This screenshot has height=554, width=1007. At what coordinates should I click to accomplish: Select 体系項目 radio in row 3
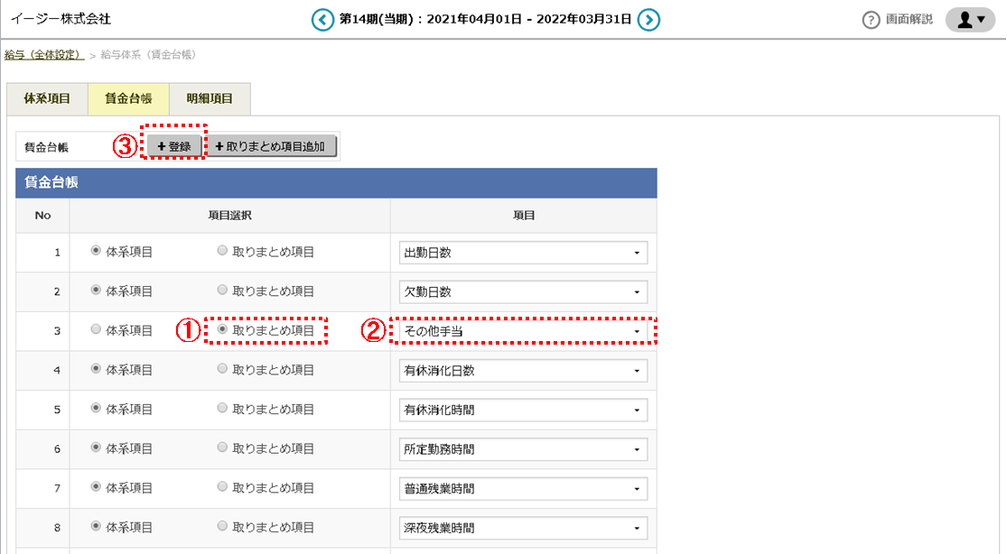point(97,331)
